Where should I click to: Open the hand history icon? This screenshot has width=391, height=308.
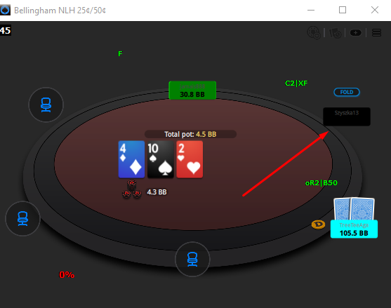tap(335, 33)
